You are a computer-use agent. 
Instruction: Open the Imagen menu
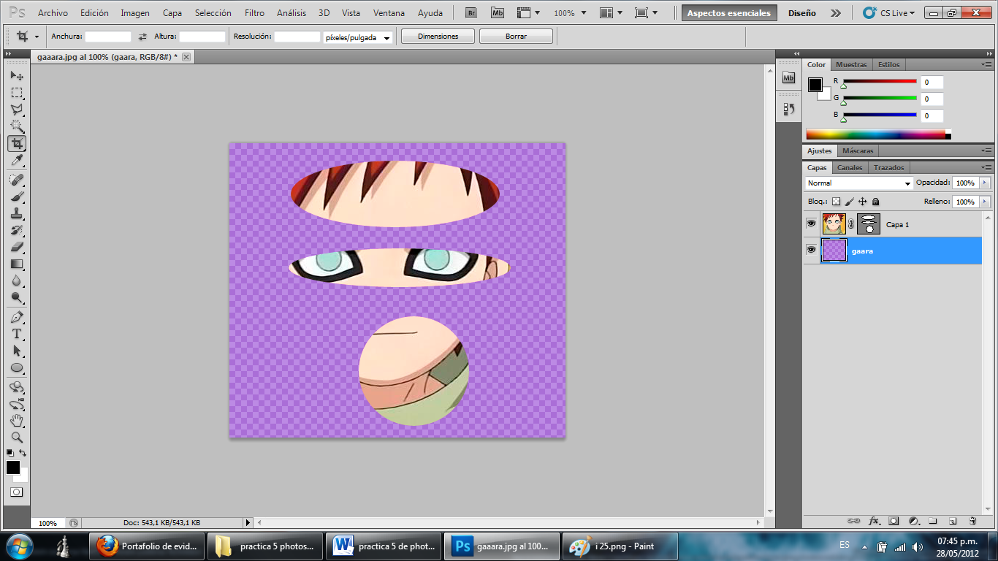click(135, 13)
